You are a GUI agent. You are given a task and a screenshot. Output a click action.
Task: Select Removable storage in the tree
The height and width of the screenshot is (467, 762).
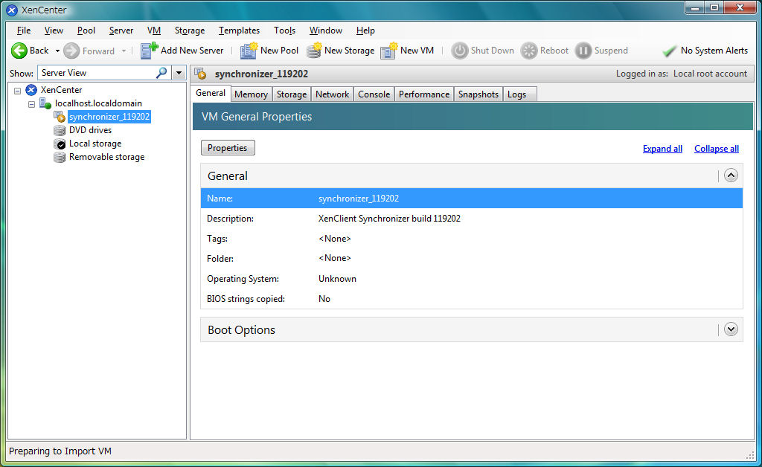106,157
